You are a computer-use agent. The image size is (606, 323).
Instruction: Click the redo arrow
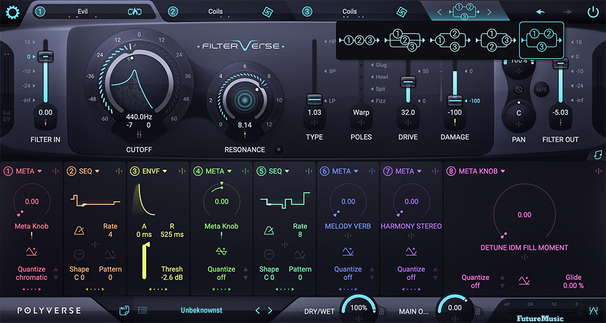pos(567,12)
